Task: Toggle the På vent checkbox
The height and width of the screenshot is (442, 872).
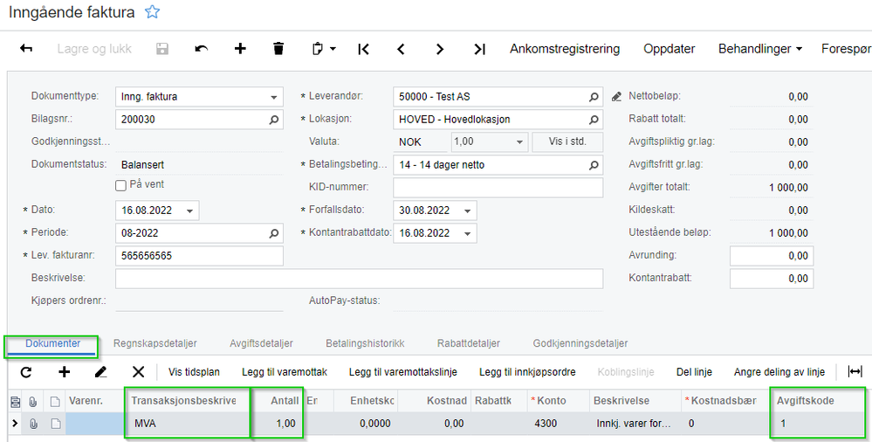Action: tap(120, 185)
